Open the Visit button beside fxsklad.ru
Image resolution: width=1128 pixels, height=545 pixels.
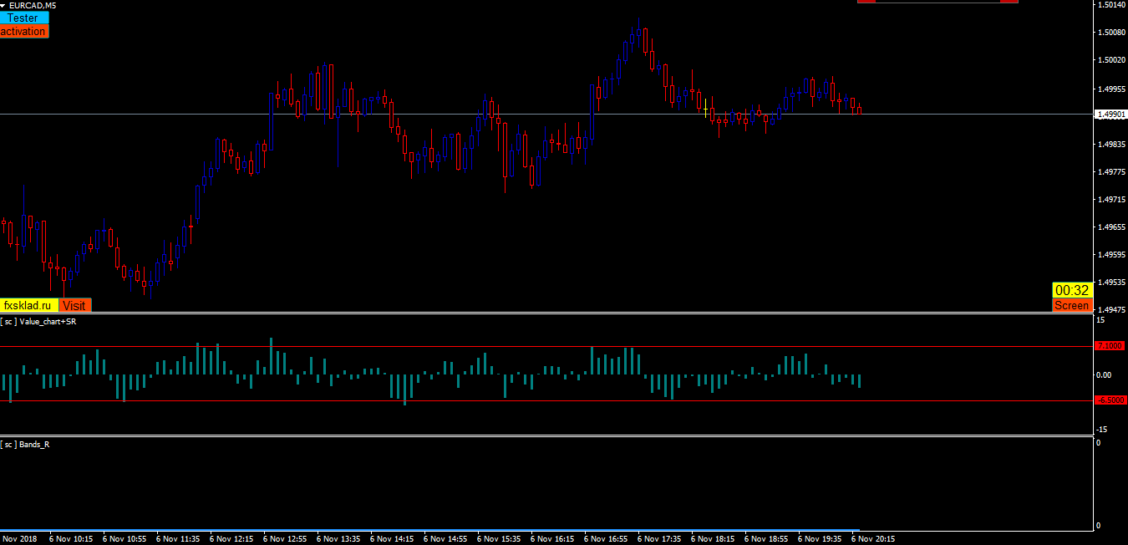(x=74, y=305)
